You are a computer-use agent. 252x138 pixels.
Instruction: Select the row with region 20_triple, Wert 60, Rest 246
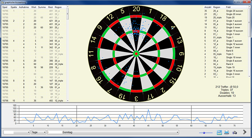coord(34,64)
